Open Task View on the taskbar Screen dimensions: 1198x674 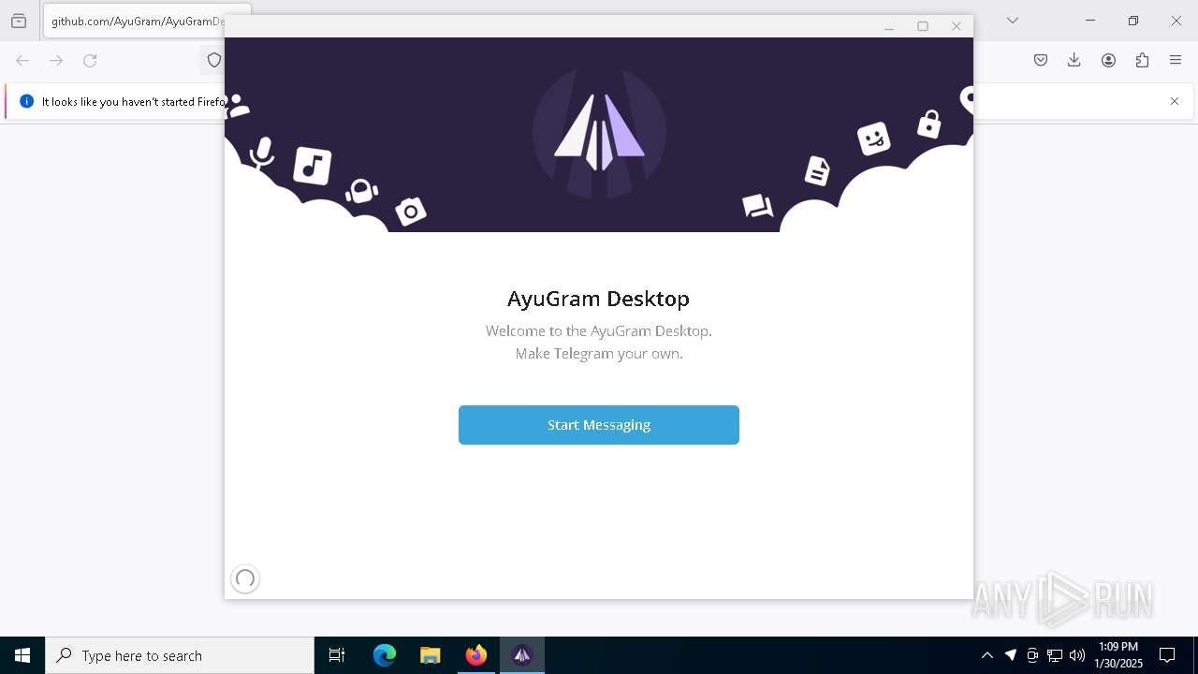(x=337, y=655)
